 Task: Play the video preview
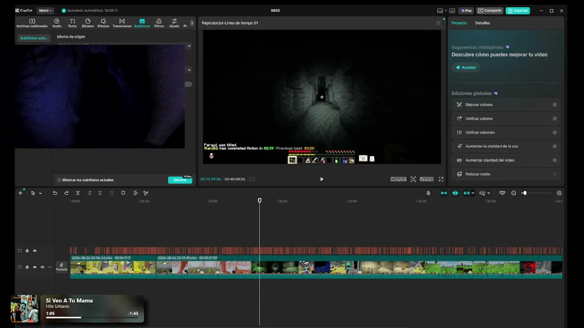322,179
